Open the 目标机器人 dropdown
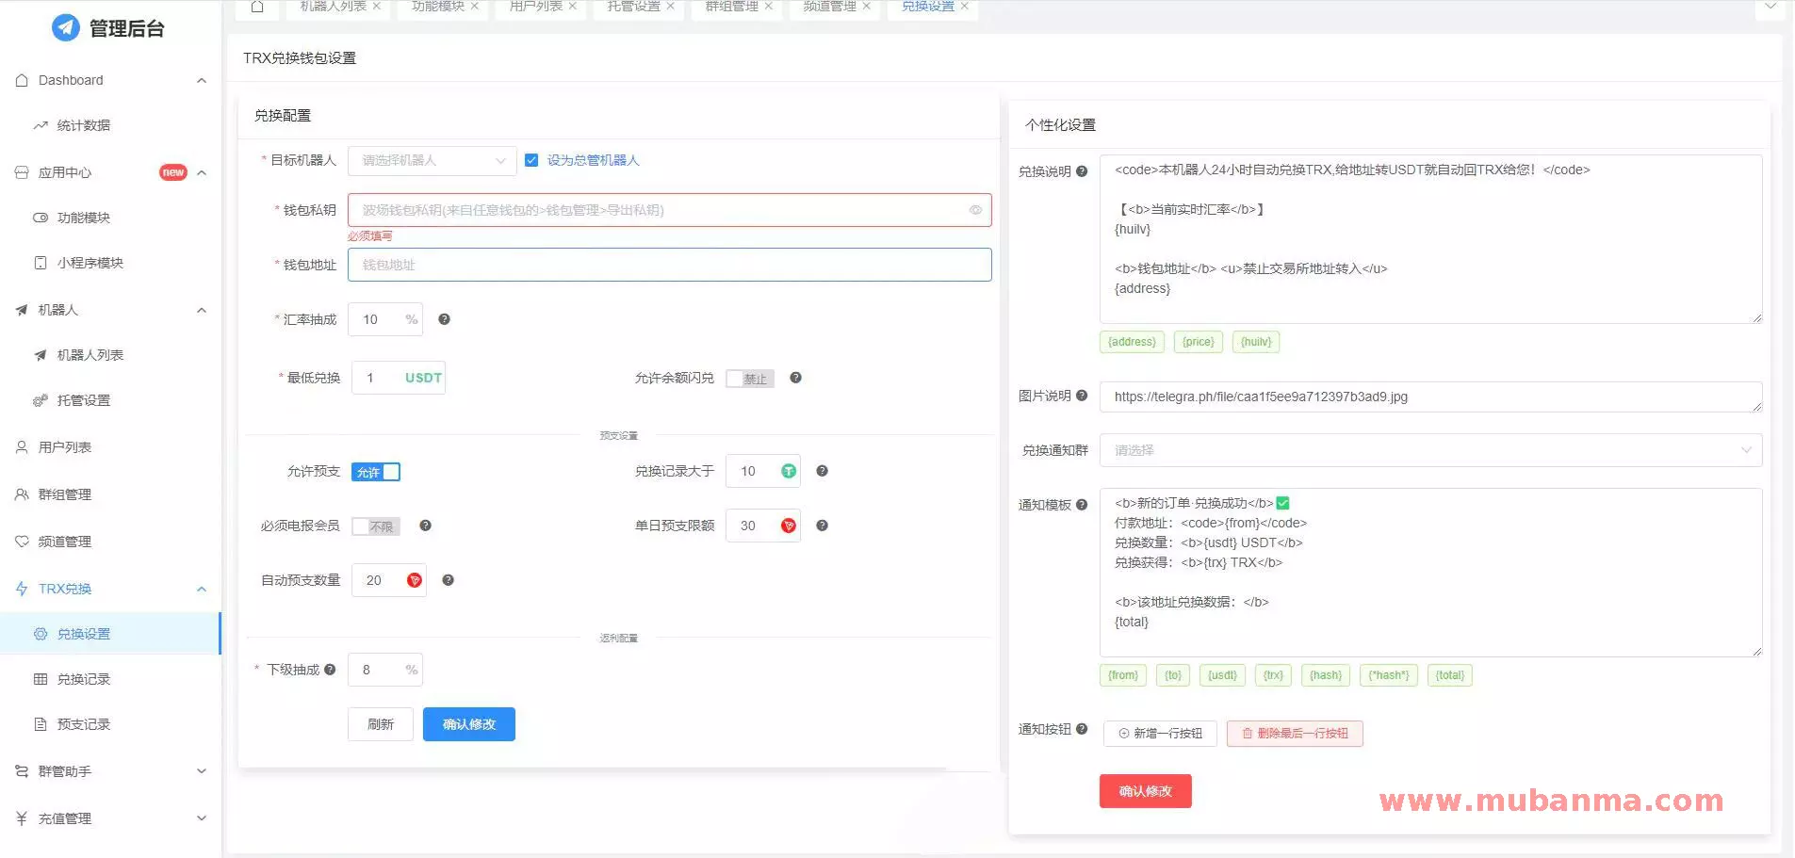The image size is (1795, 858). tap(432, 161)
